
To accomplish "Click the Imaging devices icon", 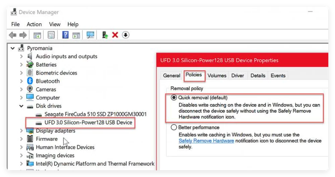I will 30,156.
